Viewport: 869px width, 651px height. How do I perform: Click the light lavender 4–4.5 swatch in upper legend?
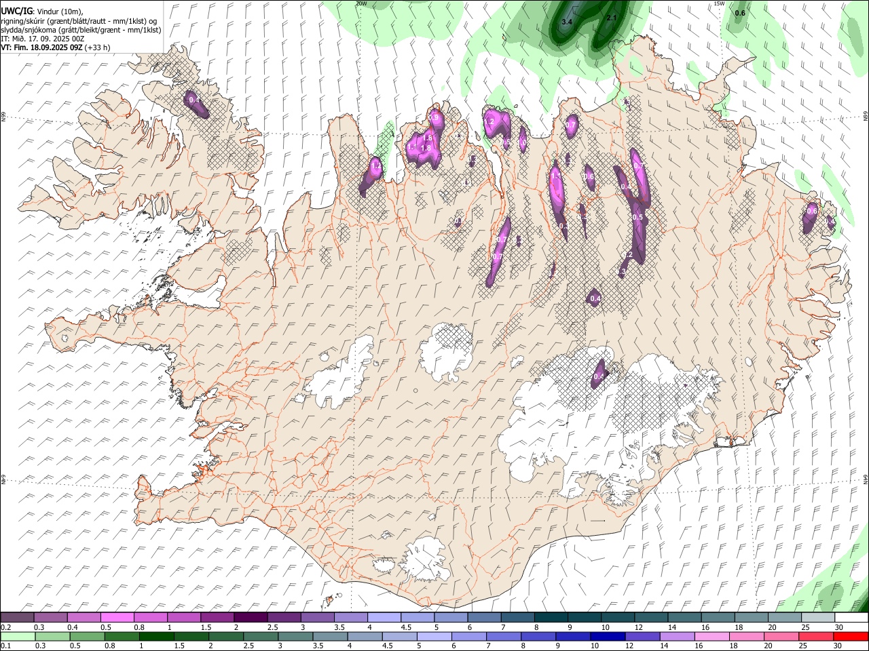(384, 617)
